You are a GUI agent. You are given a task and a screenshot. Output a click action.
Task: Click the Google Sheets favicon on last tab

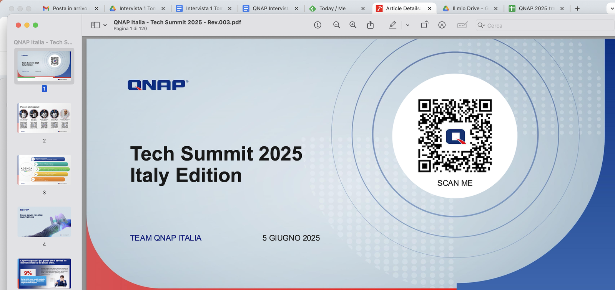click(512, 8)
